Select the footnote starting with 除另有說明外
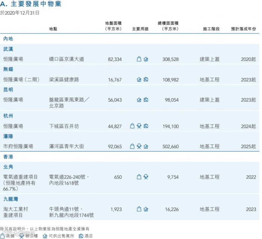This screenshot has width=262, height=239. point(45,229)
